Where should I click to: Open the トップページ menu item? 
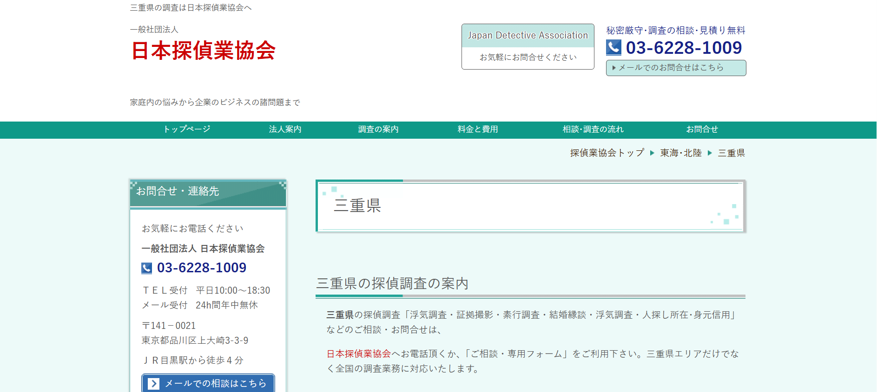pyautogui.click(x=186, y=129)
